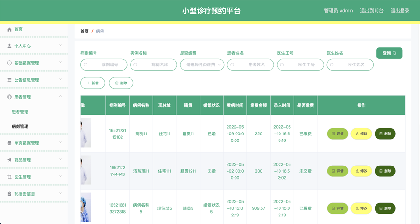Click 详情 for 滨玻璃11 row
Image resolution: width=420 pixels, height=224 pixels.
[x=338, y=171]
